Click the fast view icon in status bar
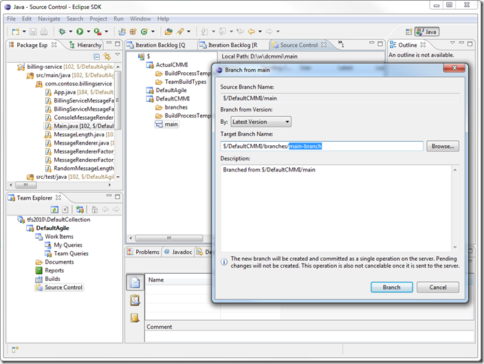Image resolution: width=484 pixels, height=364 pixels. pos(15,350)
